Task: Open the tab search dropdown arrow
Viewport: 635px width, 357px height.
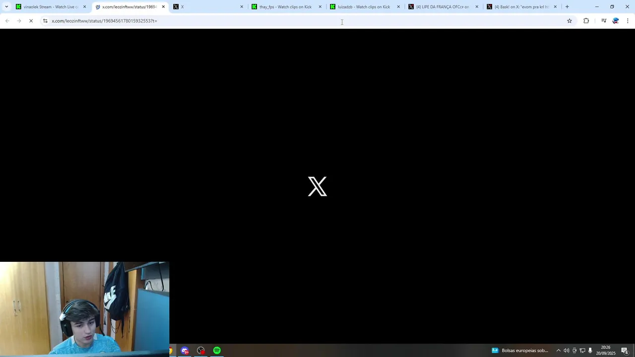Action: (x=6, y=7)
